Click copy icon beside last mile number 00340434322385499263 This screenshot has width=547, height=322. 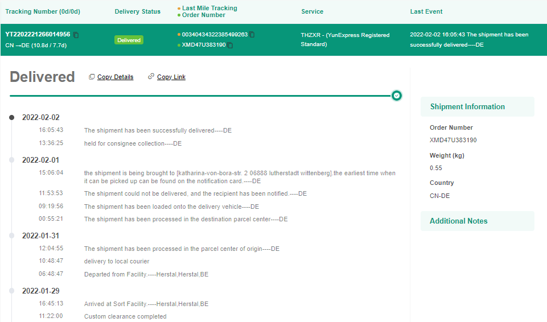click(252, 35)
